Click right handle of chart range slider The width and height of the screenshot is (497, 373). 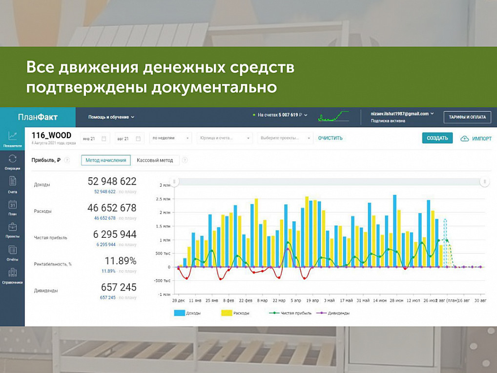pyautogui.click(x=484, y=182)
